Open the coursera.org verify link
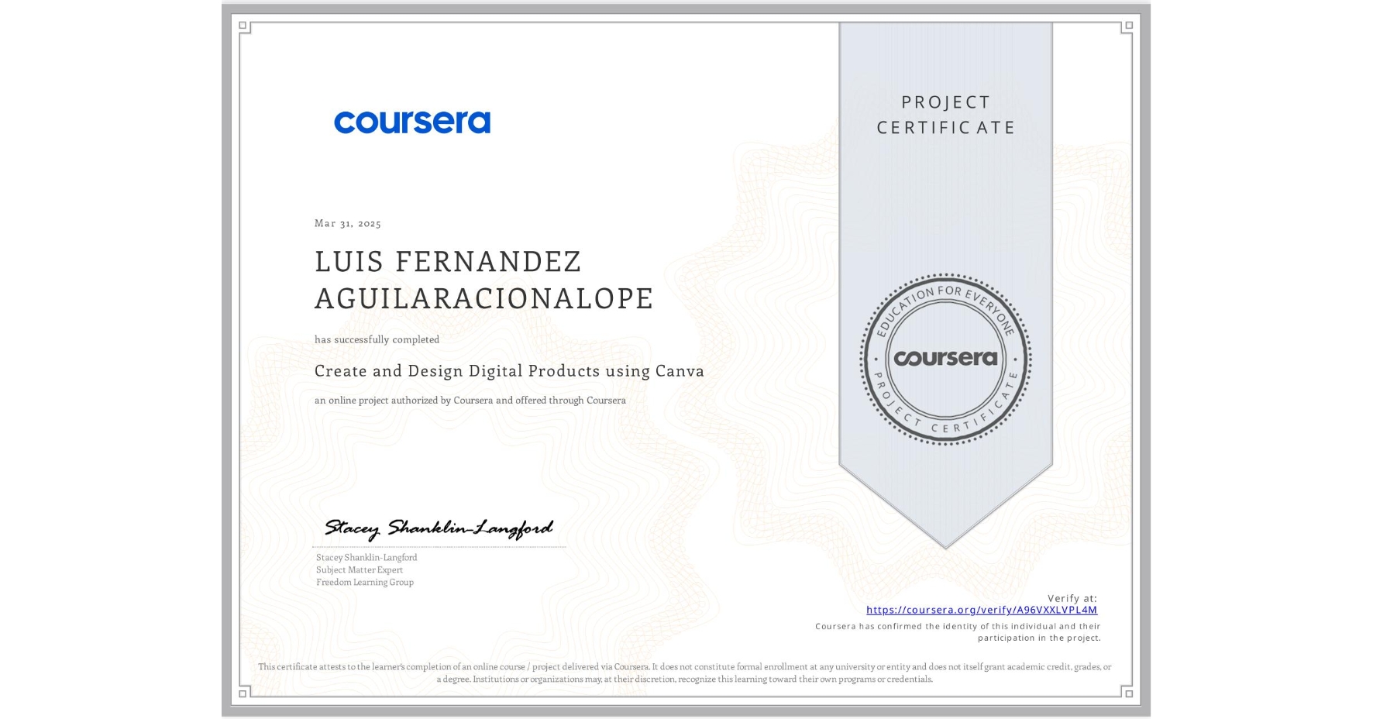1373x719 pixels. click(x=982, y=611)
